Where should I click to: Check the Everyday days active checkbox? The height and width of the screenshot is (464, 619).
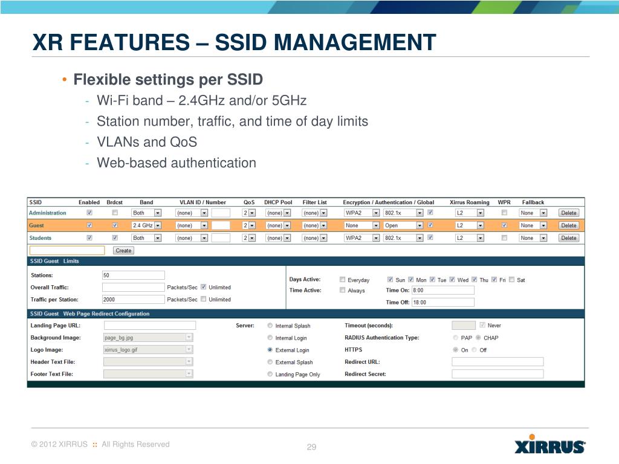click(x=342, y=279)
